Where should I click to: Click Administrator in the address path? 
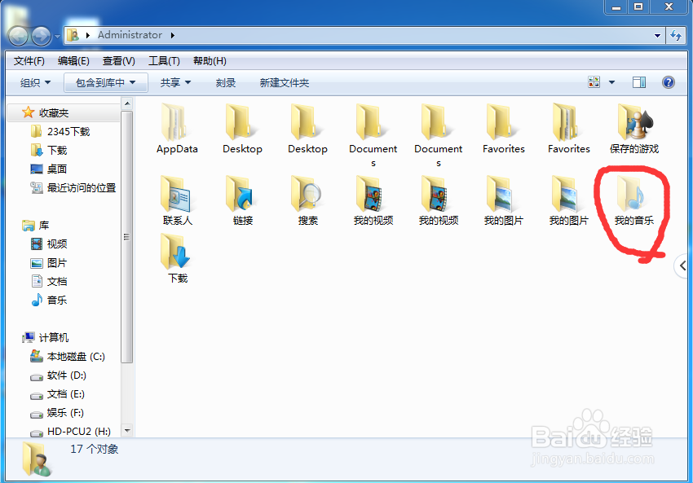[130, 35]
